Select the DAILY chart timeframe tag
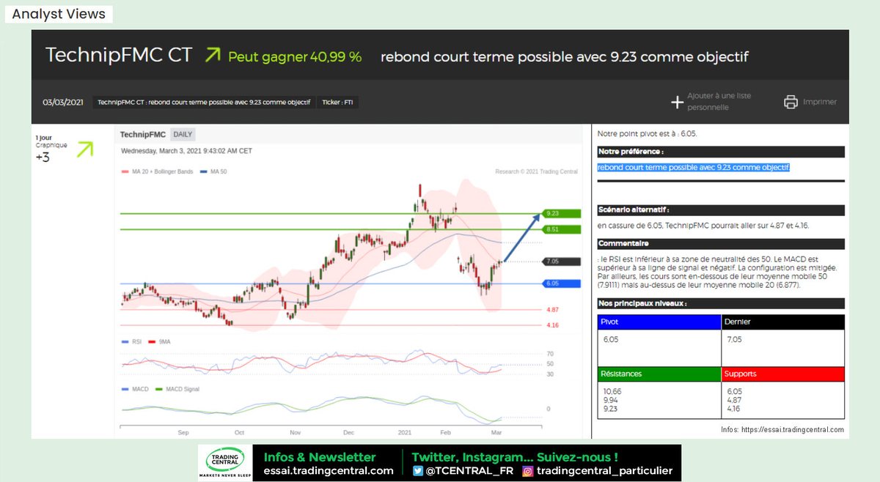 [183, 134]
